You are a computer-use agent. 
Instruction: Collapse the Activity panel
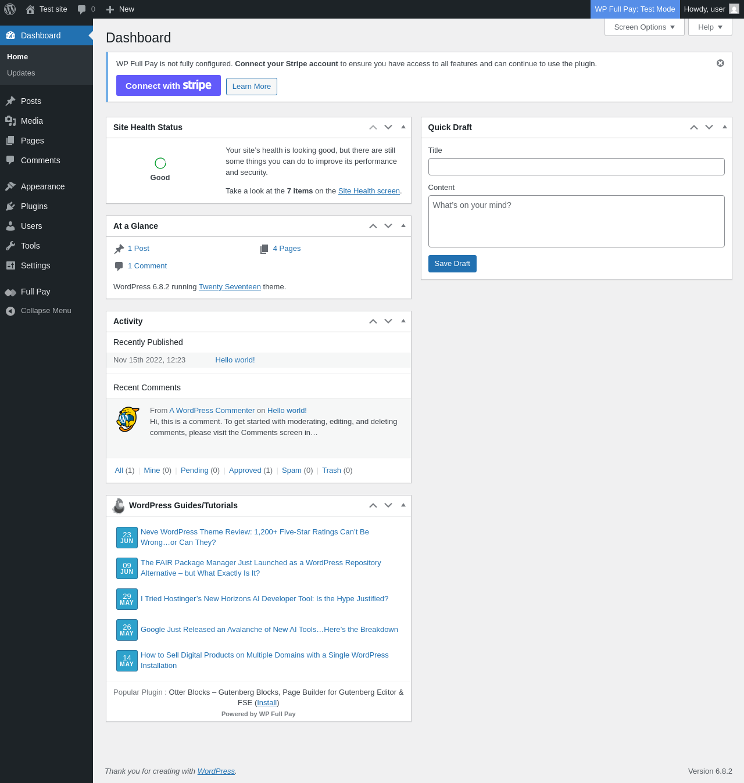click(x=403, y=321)
